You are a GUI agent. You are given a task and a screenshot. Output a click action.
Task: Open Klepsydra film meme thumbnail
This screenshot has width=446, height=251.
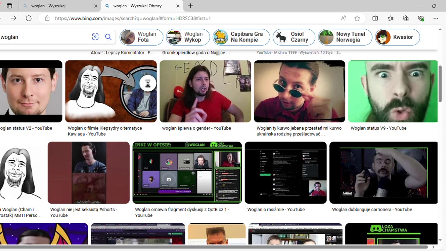tap(111, 91)
